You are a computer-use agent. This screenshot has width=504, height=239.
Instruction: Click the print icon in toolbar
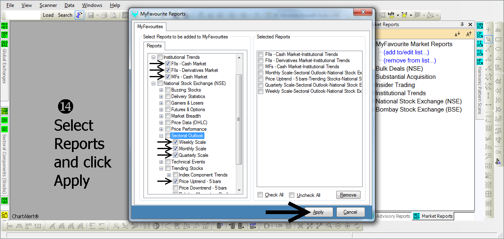(x=104, y=15)
